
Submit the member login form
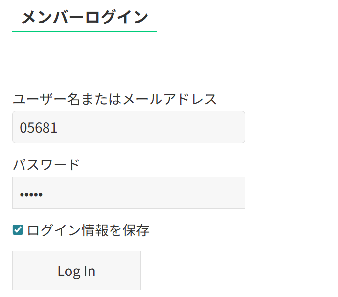[76, 271]
